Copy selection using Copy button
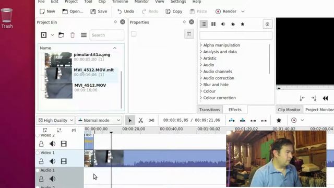Screen dimensions: 334x188 pyautogui.click(x=174, y=11)
